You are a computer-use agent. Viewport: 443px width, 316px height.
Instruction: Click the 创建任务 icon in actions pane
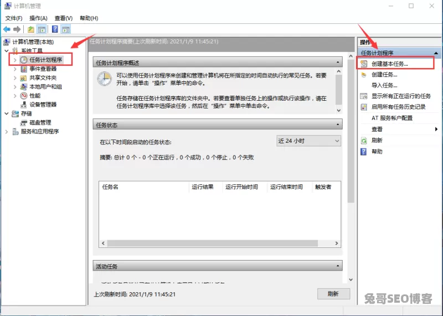point(364,75)
